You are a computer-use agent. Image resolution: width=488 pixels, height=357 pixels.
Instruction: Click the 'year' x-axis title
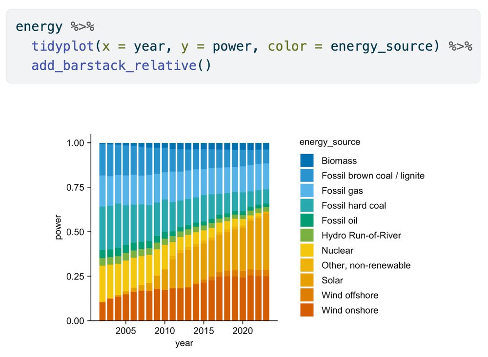(x=184, y=343)
